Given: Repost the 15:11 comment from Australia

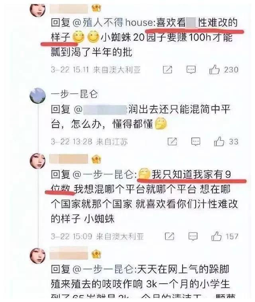Looking at the screenshot, I should click(167, 70).
